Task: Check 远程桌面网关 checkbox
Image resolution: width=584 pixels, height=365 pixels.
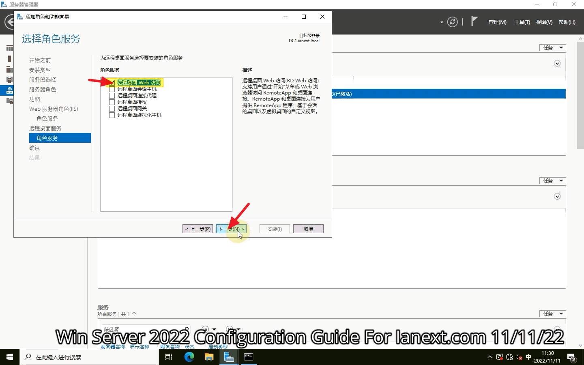Action: tap(112, 108)
